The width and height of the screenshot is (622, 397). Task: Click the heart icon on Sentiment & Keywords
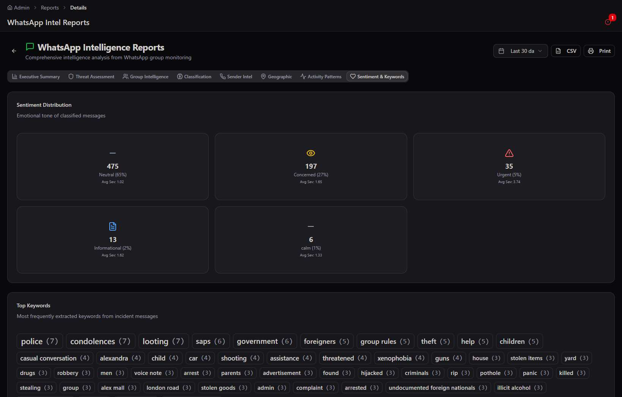point(353,76)
